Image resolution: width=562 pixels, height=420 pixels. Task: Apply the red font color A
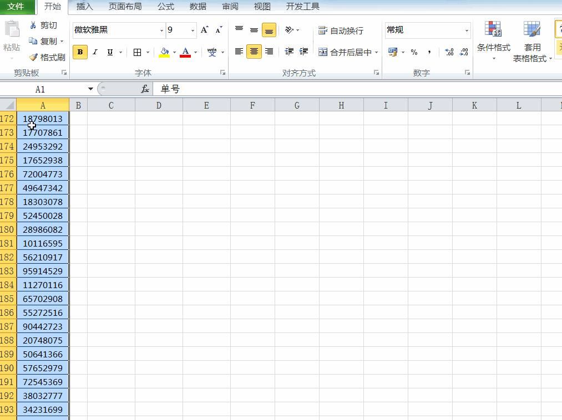click(x=185, y=52)
